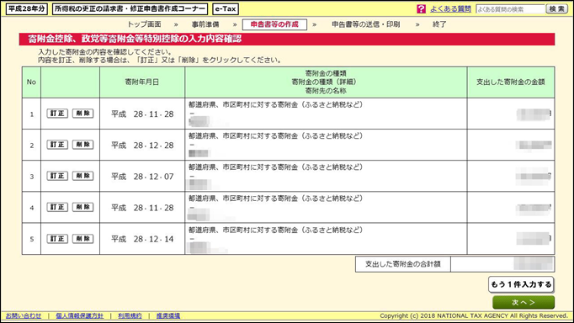
Task: Select the 申告書等の送信・印刷 step
Action: [x=366, y=24]
